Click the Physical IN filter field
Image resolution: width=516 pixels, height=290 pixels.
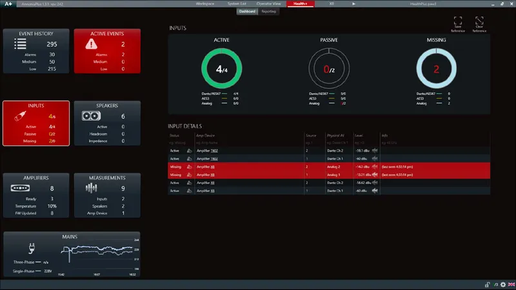click(339, 143)
